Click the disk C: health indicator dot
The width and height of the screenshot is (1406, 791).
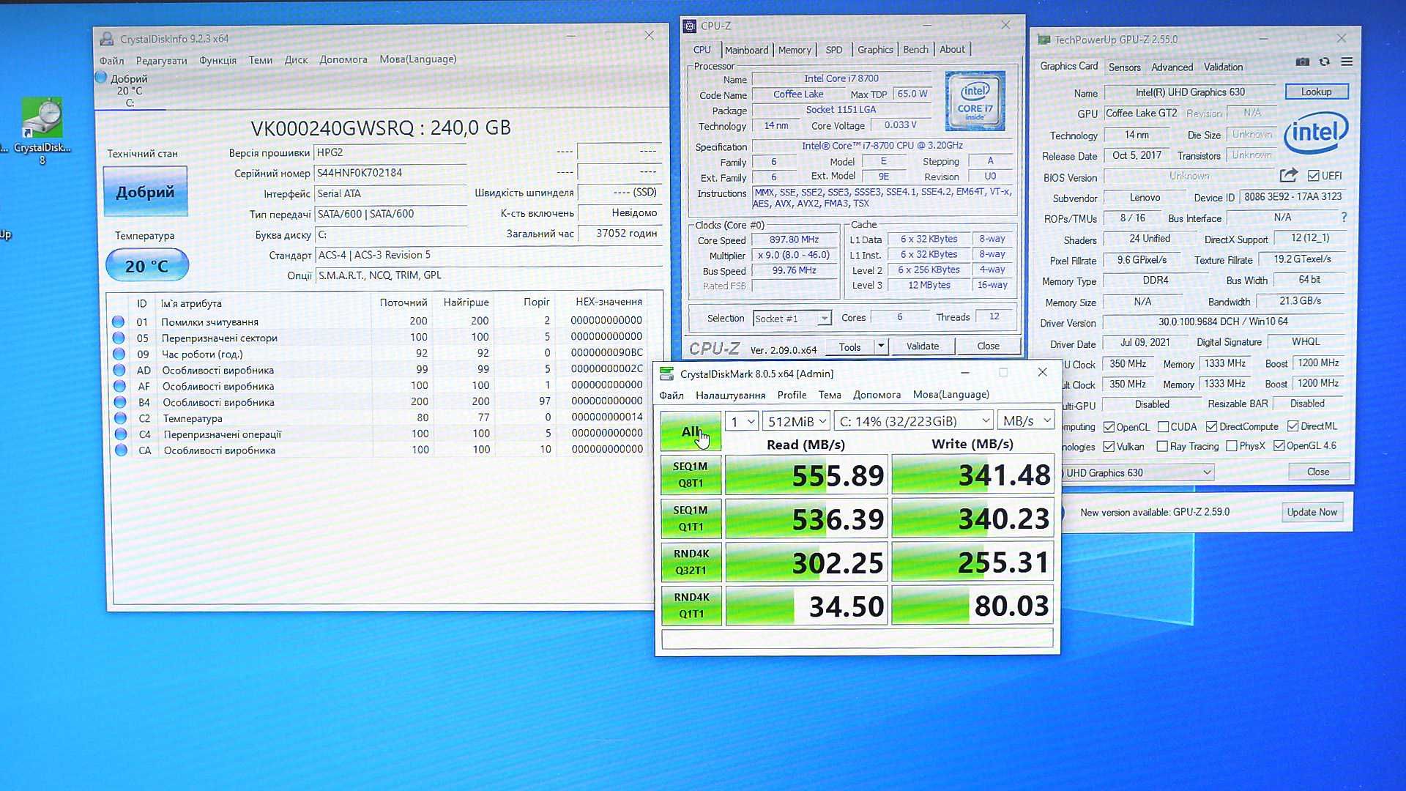101,77
